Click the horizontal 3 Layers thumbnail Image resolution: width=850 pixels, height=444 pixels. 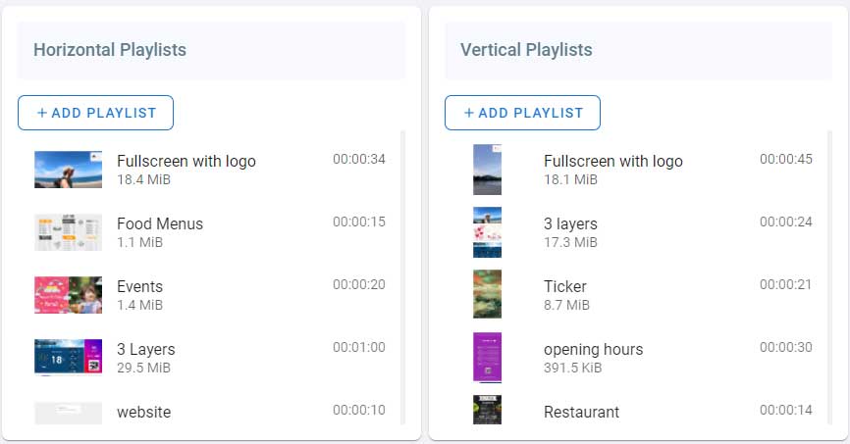(68, 358)
